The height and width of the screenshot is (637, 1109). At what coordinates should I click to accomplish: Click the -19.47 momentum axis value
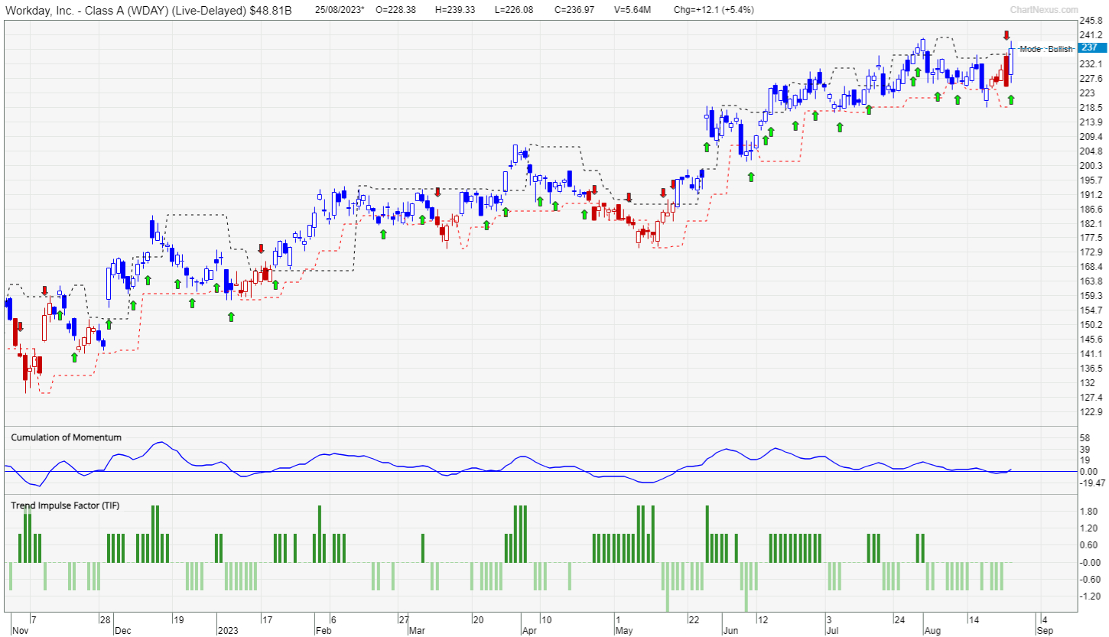[1092, 483]
